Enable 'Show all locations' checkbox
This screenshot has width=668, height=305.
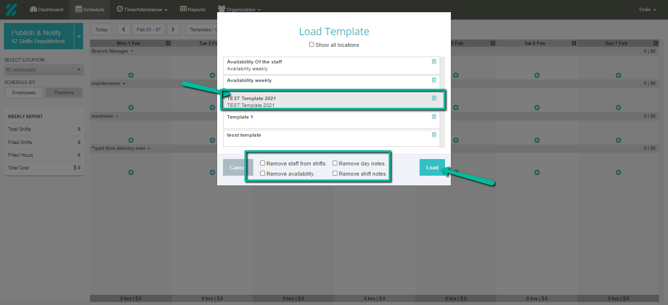pyautogui.click(x=312, y=44)
